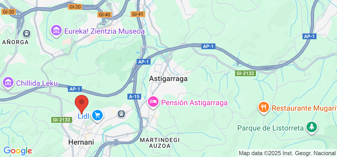This screenshot has width=337, height=157.
Task: Click the Eureka! Zientzia Museoa label
Action: click(x=105, y=31)
